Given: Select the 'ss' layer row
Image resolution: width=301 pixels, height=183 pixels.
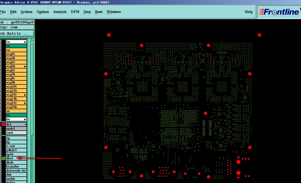Looking at the screenshot, I should point(16,111).
